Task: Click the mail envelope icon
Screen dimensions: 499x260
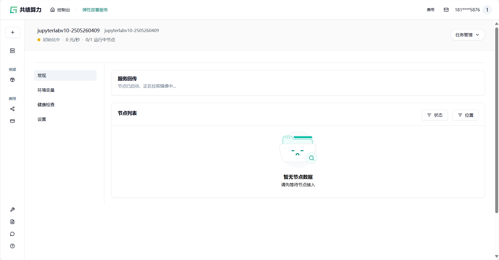Action: [446, 10]
